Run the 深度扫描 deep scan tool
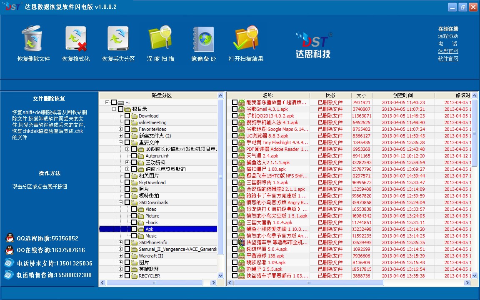The height and width of the screenshot is (300, 480). 160,43
